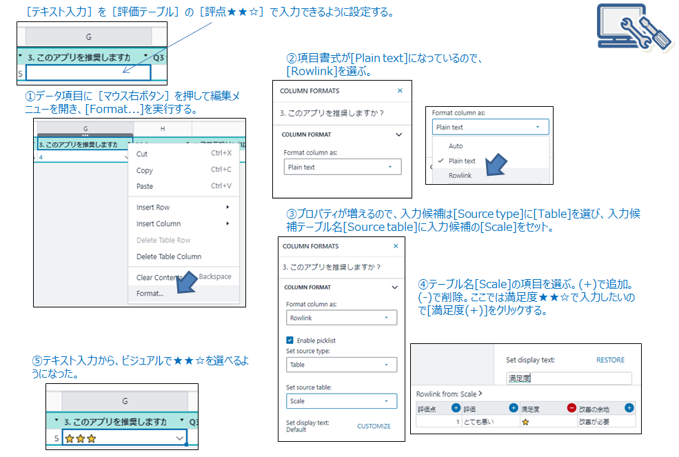
Task: Select Delete Table Column in the context menu
Action: click(x=183, y=256)
